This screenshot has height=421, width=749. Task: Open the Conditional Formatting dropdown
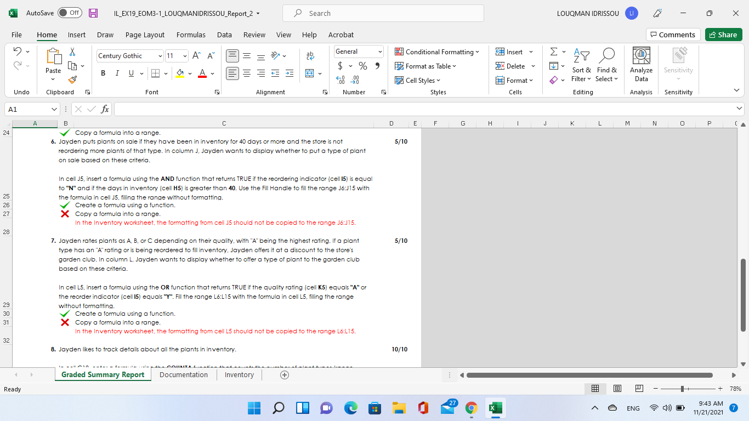pos(438,52)
